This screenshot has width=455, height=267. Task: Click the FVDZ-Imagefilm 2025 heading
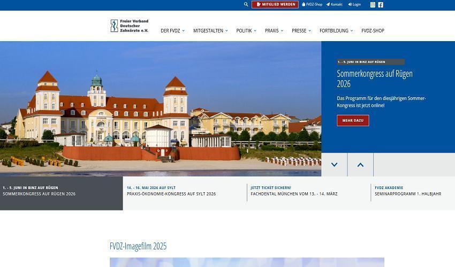[138, 246]
